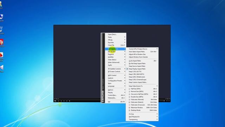The image size is (225, 127).
Task: Select 4 - Double Size (200%)
Action: (142, 97)
